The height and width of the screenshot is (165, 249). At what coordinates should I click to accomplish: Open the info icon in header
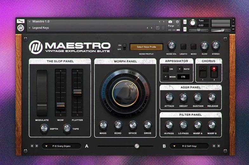pos(177,22)
